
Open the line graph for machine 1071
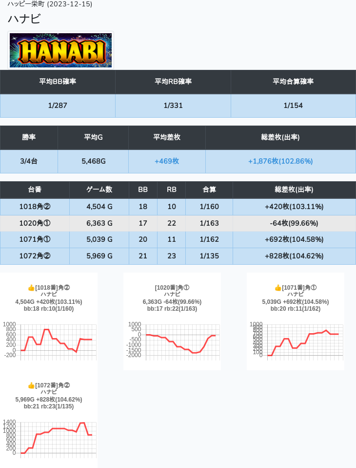pyautogui.click(x=296, y=340)
